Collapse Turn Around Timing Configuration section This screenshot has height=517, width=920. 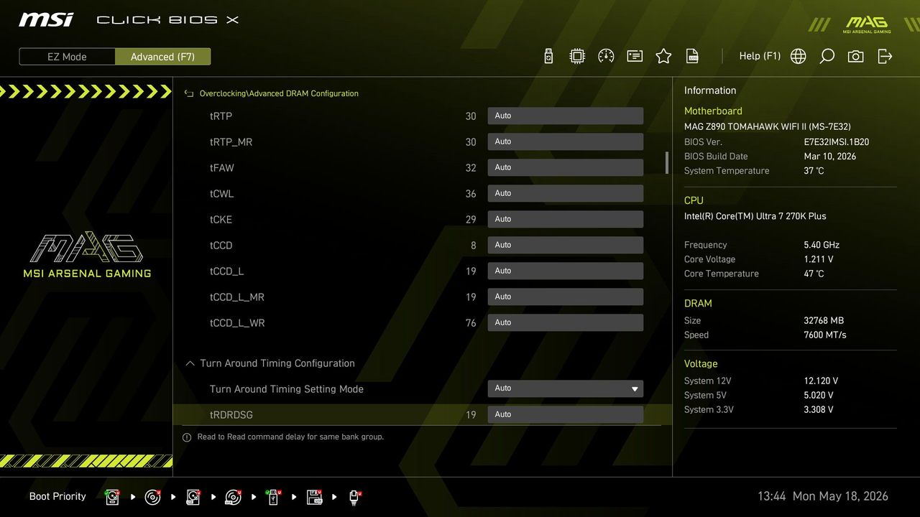coord(190,363)
